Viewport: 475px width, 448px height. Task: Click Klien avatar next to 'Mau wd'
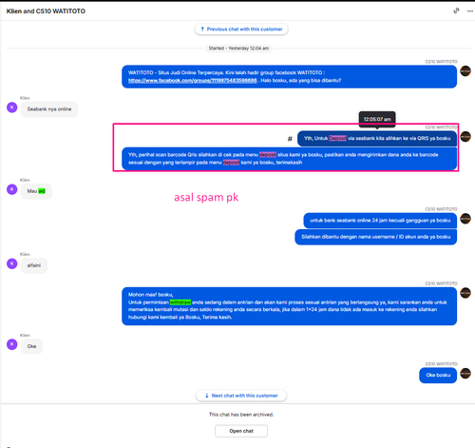click(x=12, y=189)
